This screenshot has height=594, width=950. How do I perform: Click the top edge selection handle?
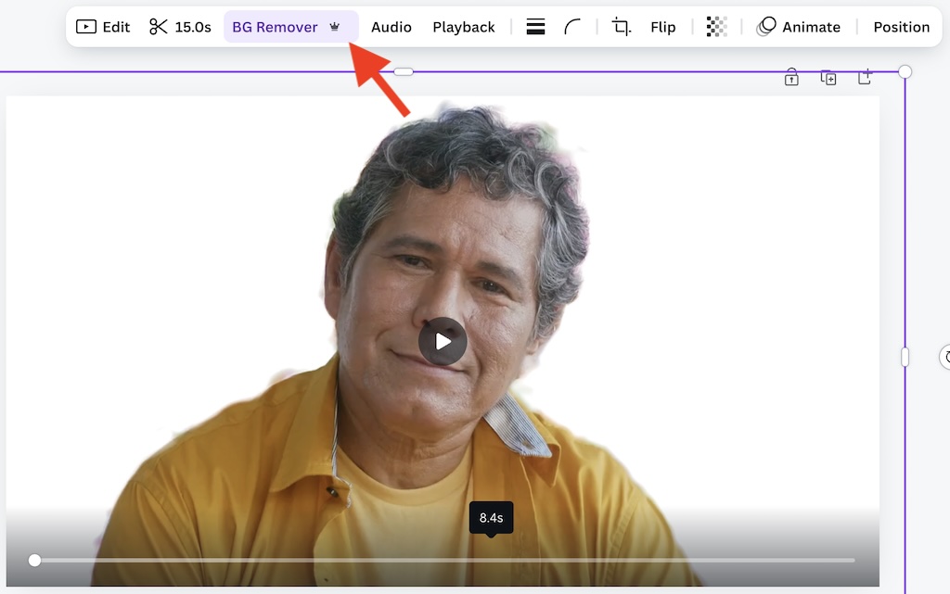(x=404, y=72)
